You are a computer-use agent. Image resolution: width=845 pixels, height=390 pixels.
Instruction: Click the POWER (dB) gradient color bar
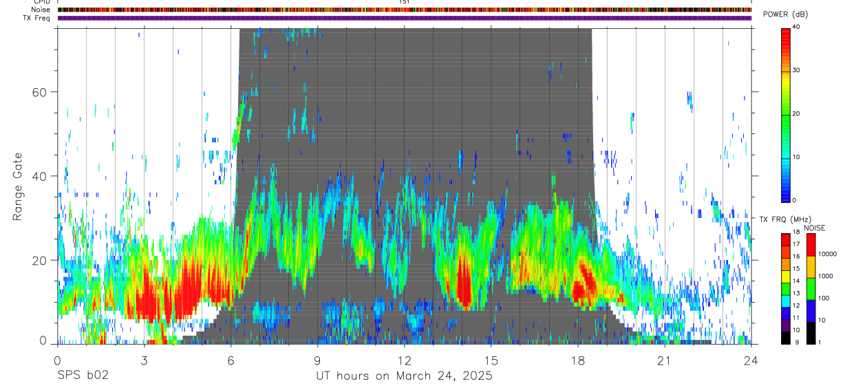pos(786,114)
